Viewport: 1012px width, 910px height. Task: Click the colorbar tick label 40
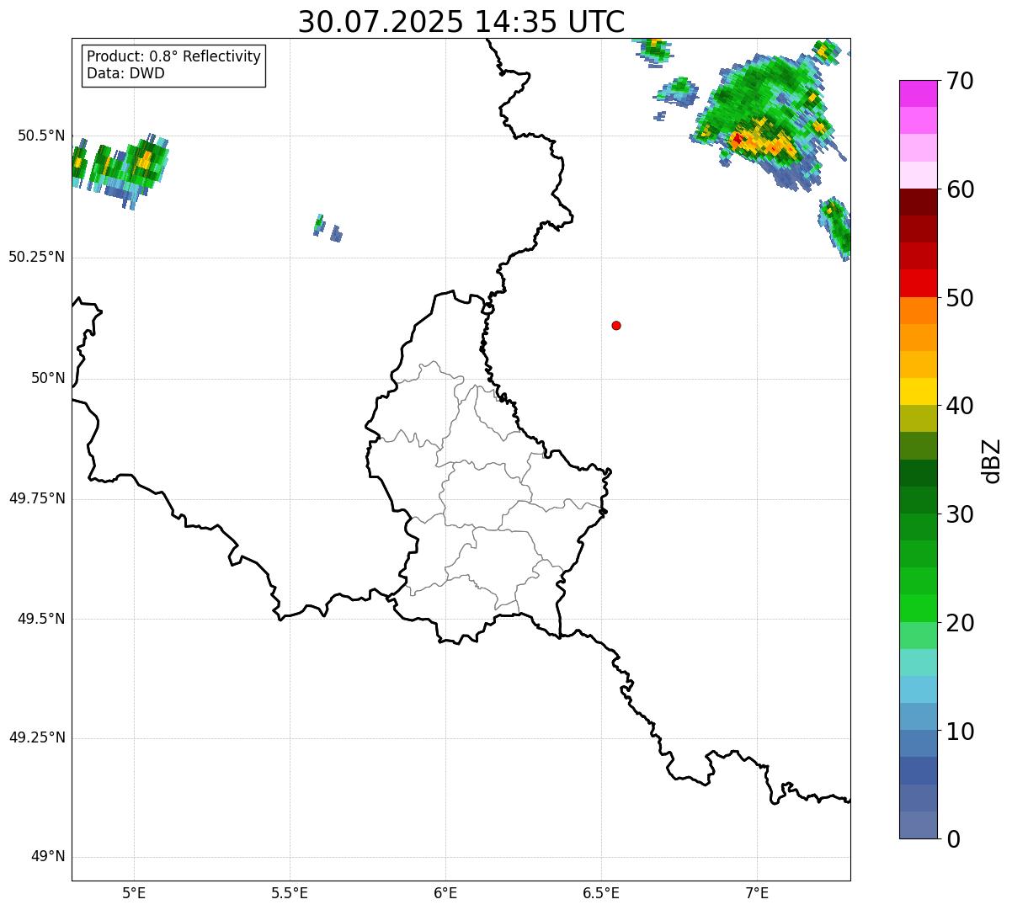960,406
